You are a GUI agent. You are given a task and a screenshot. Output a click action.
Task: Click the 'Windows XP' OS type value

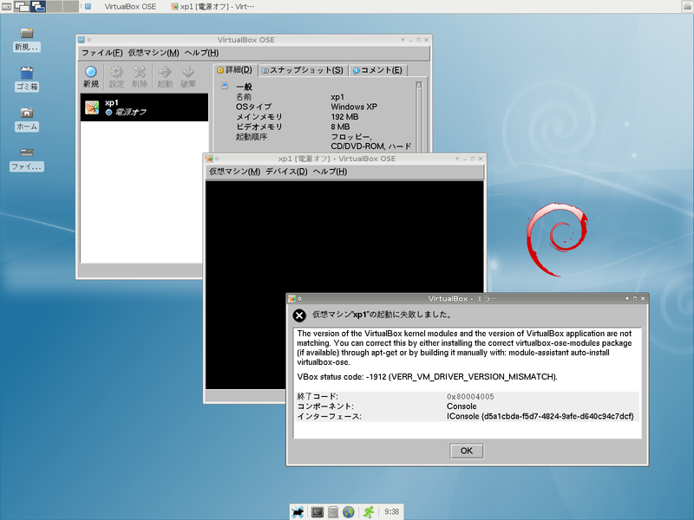354,107
